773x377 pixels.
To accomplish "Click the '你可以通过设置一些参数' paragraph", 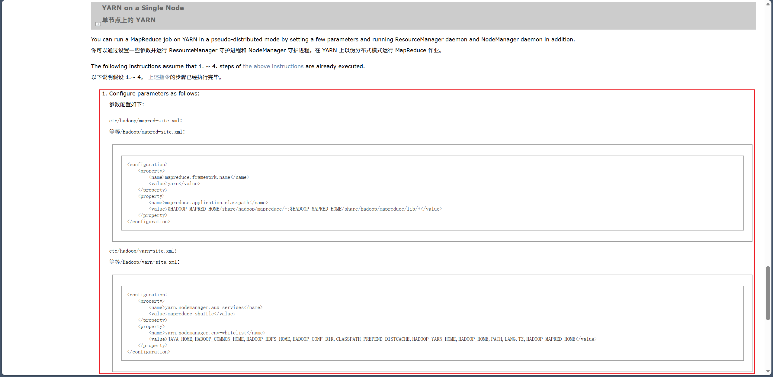I will 267,50.
